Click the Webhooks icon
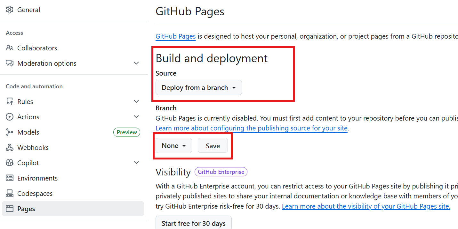 click(x=10, y=148)
